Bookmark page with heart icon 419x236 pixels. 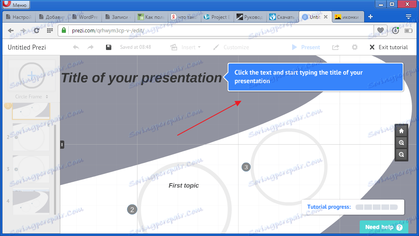point(381,30)
